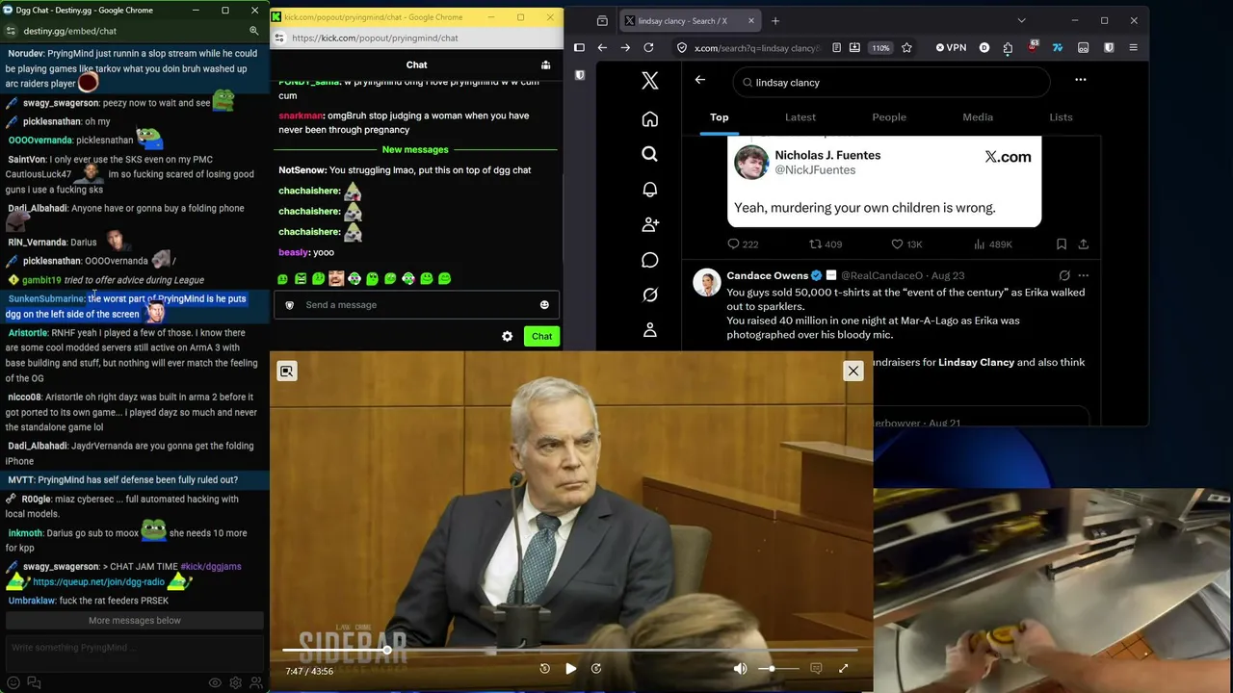Open the Grok icon in X sidebar

click(x=650, y=295)
